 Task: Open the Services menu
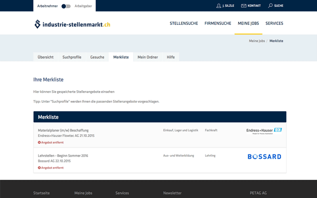click(274, 23)
